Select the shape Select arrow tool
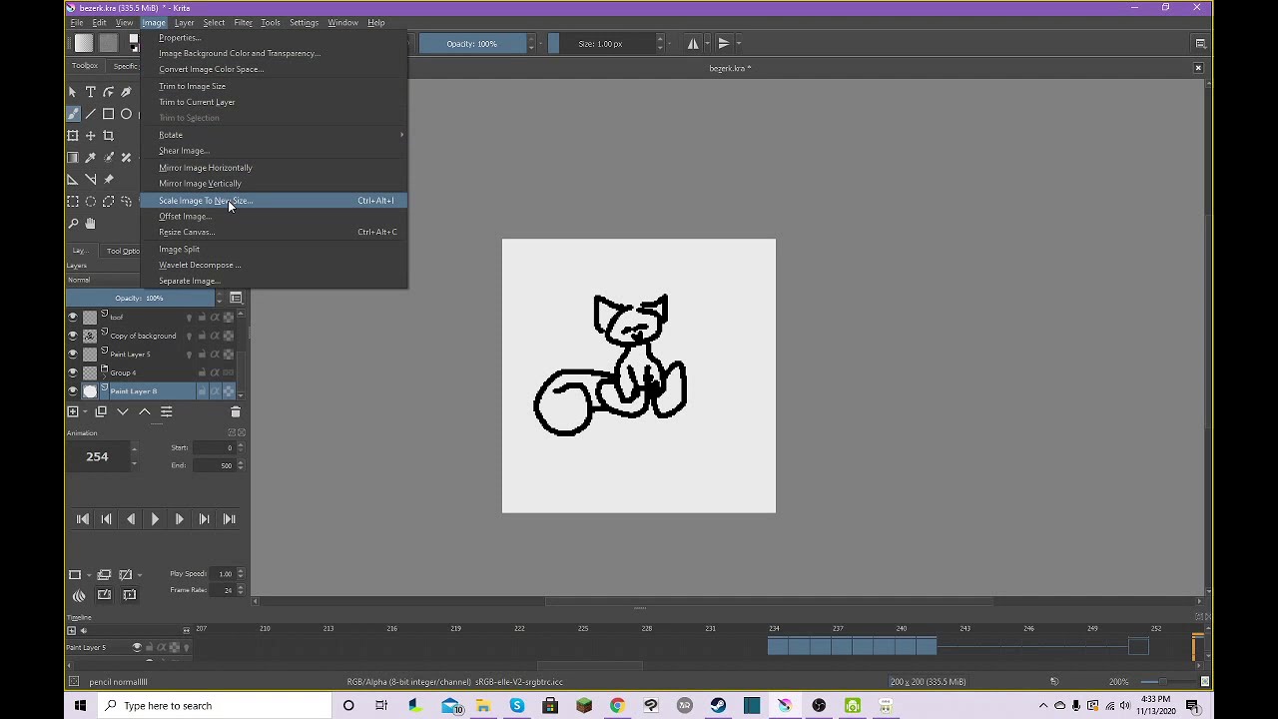The image size is (1278, 719). tap(73, 92)
